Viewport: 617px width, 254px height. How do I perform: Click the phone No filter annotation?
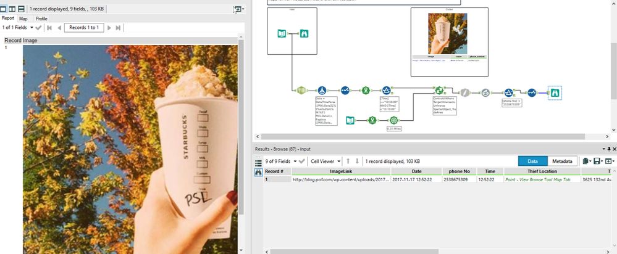tap(511, 102)
